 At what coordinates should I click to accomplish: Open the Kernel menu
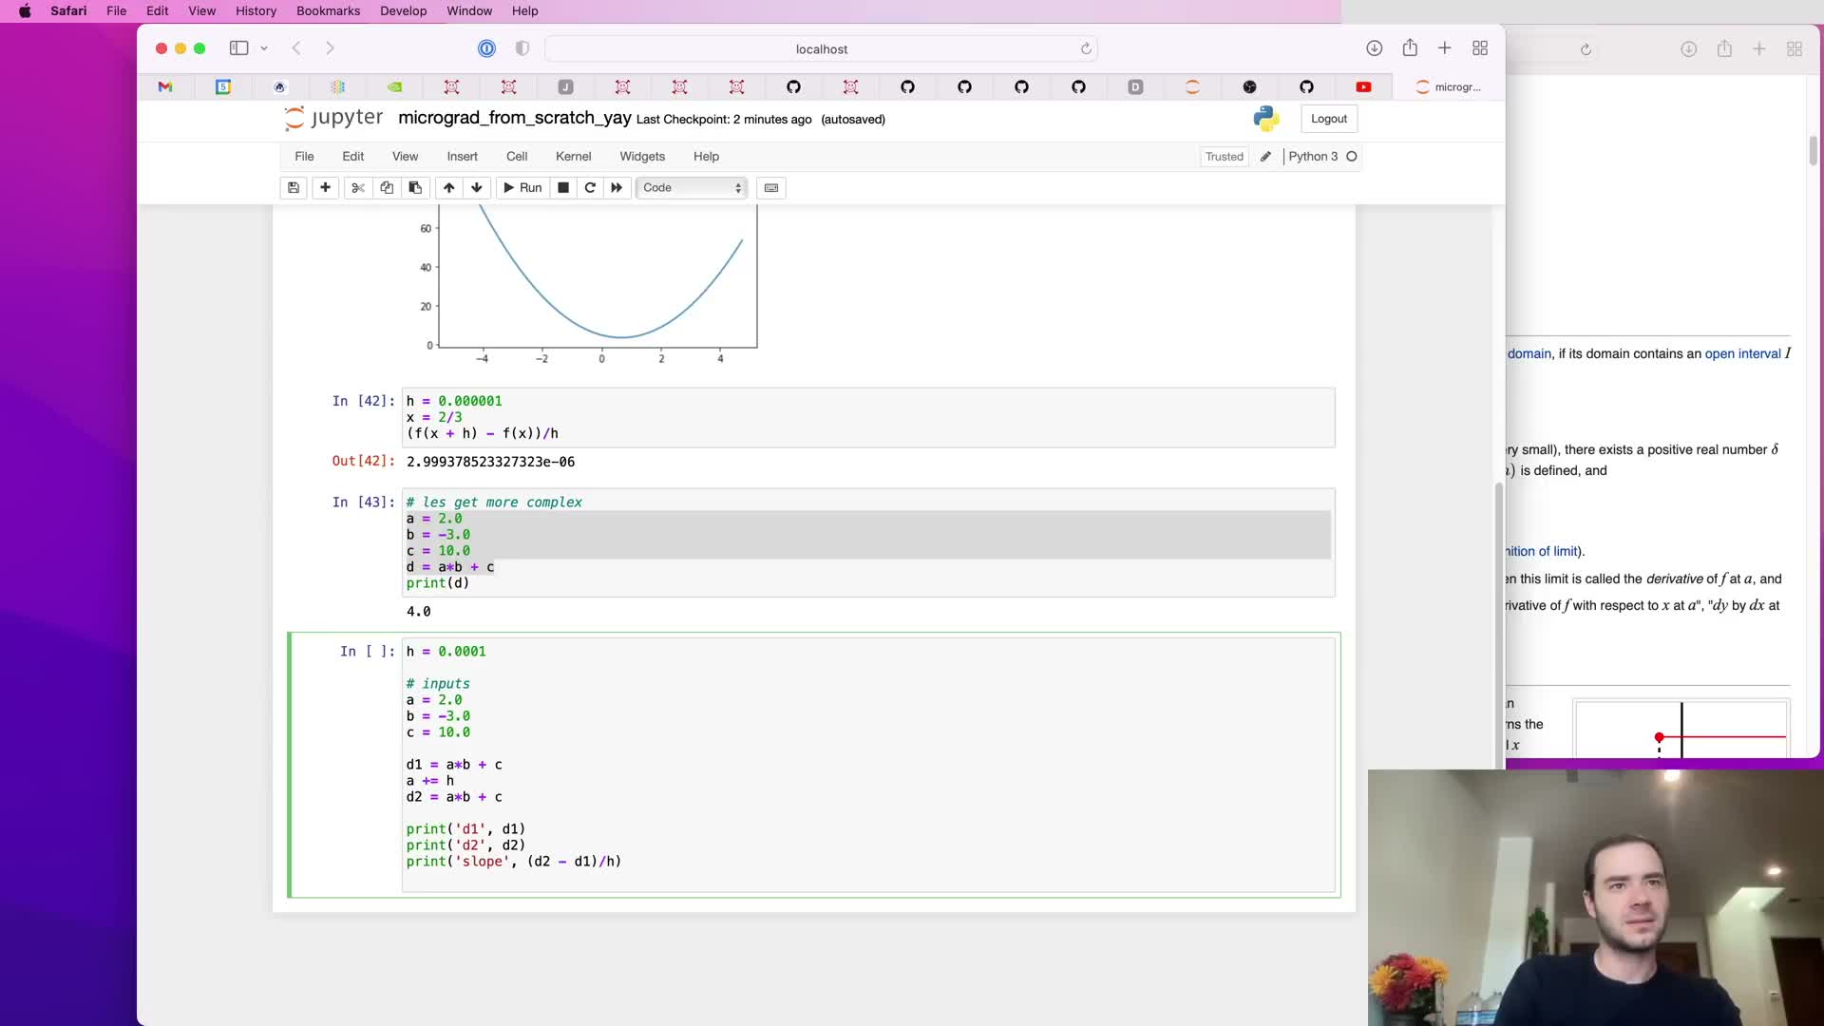click(573, 157)
